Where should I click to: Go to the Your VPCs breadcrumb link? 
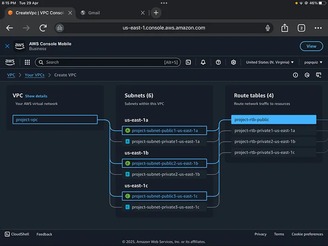[35, 75]
